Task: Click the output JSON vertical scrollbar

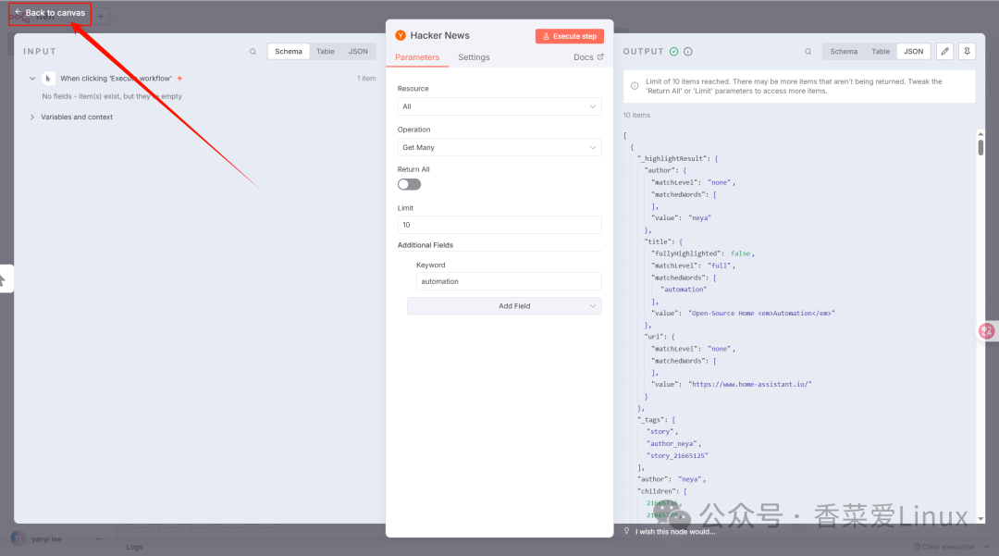Action: (x=980, y=148)
